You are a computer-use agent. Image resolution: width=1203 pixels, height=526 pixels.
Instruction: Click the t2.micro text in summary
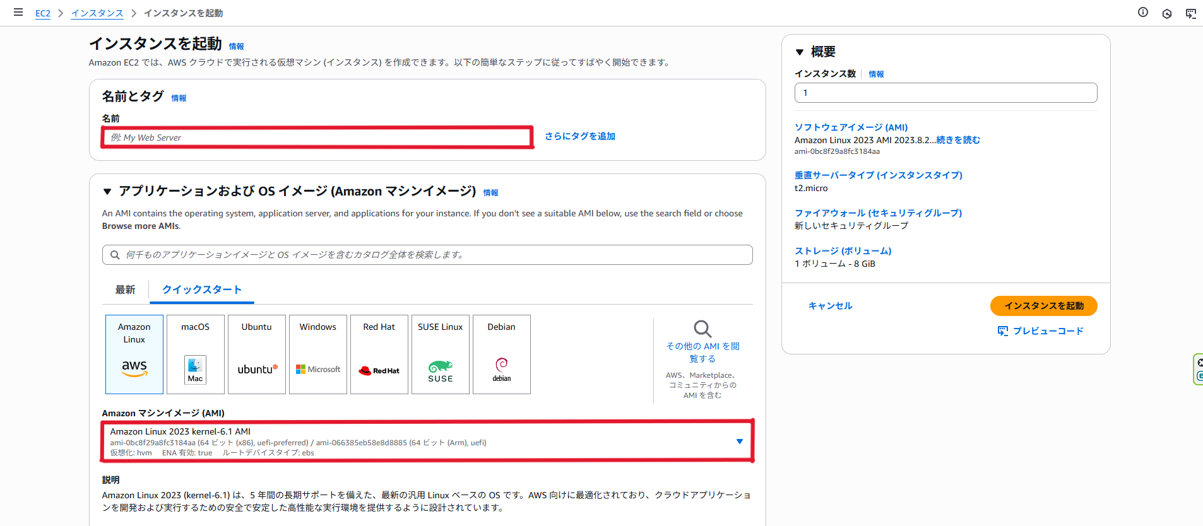pyautogui.click(x=811, y=188)
